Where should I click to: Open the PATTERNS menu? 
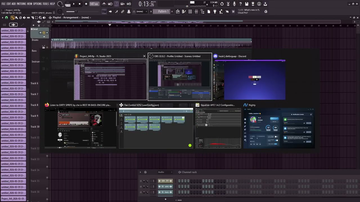coord(21,4)
